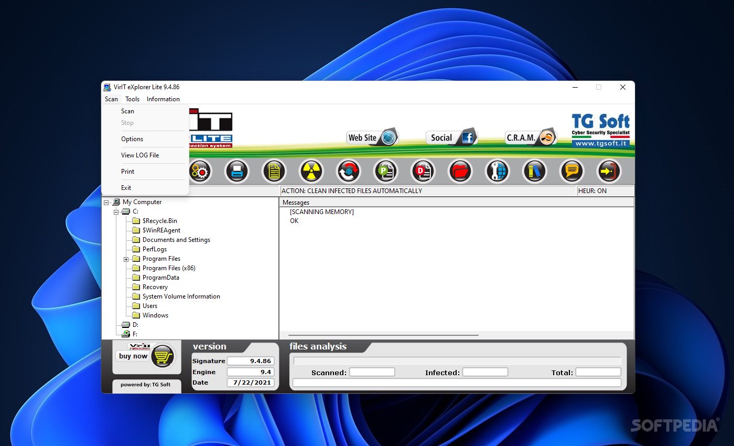Click the C.R.A.M. button
This screenshot has height=446, width=734.
pyautogui.click(x=531, y=137)
